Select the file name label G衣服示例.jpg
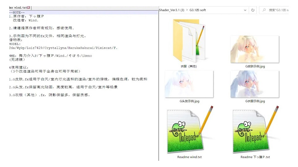 point(255,101)
